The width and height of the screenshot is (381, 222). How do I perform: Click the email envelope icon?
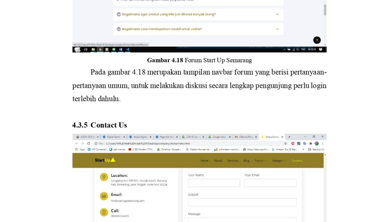point(104,196)
